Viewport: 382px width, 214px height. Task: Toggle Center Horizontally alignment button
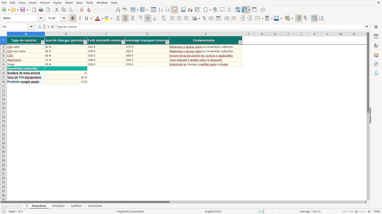coord(125,18)
